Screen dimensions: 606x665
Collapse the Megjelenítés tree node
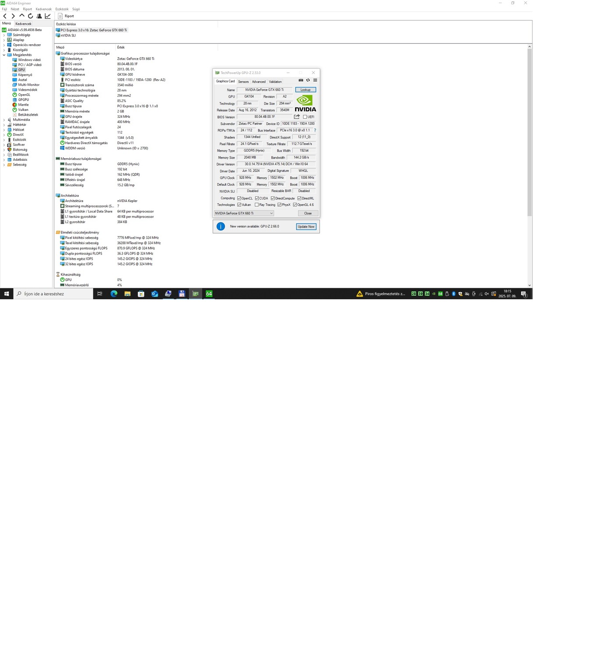4,55
